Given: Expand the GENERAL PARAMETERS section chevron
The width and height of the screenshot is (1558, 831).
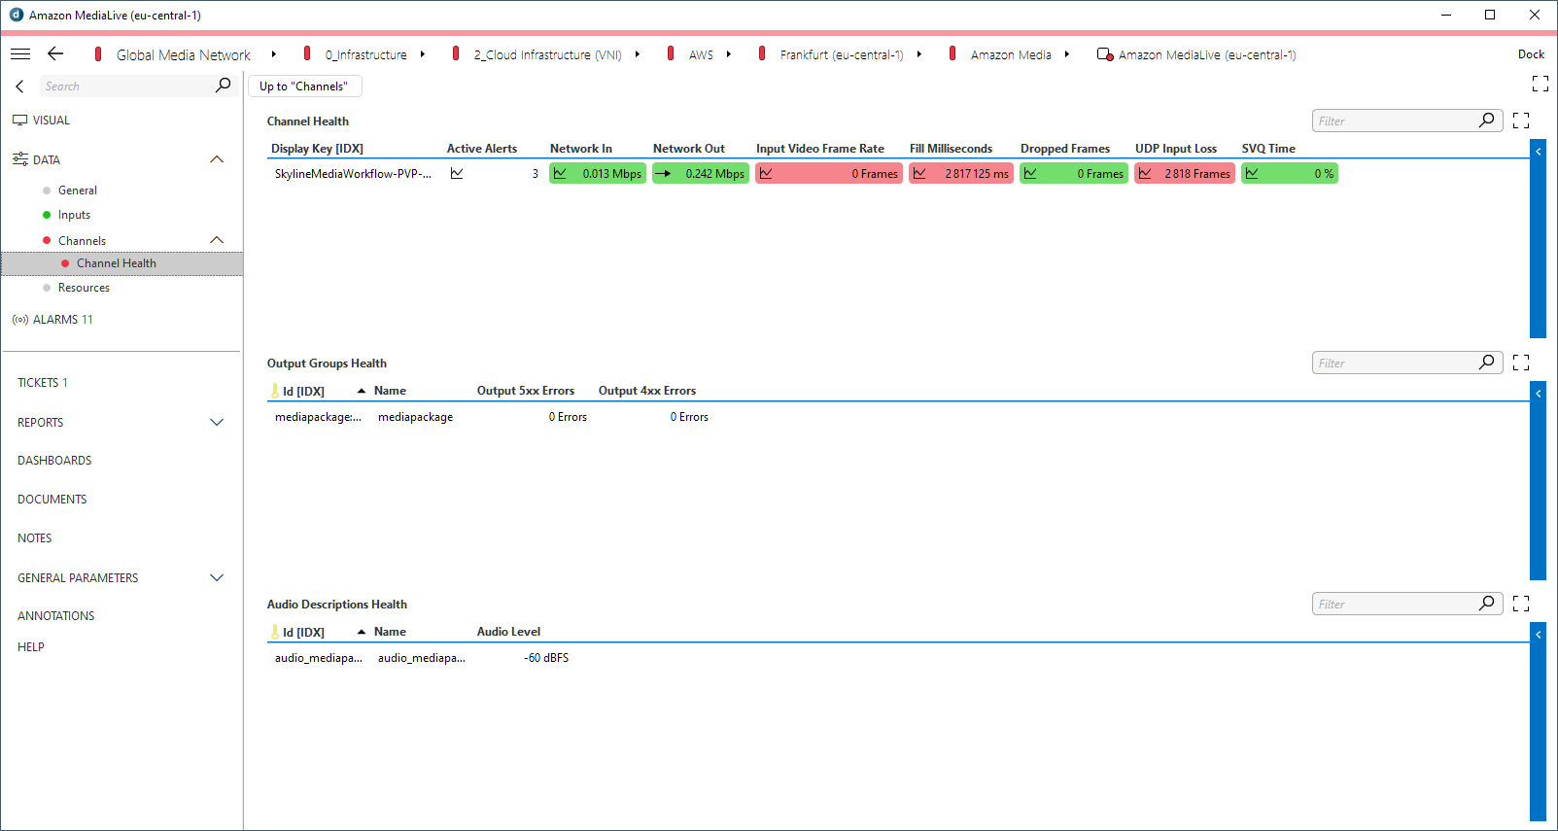Looking at the screenshot, I should [217, 577].
